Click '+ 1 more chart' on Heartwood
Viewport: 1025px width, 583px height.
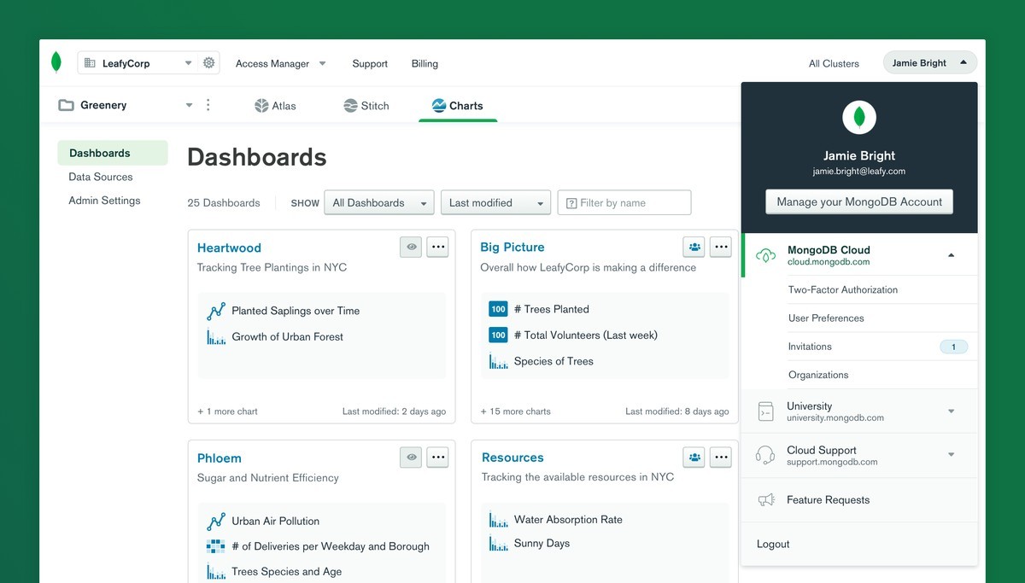coord(227,411)
